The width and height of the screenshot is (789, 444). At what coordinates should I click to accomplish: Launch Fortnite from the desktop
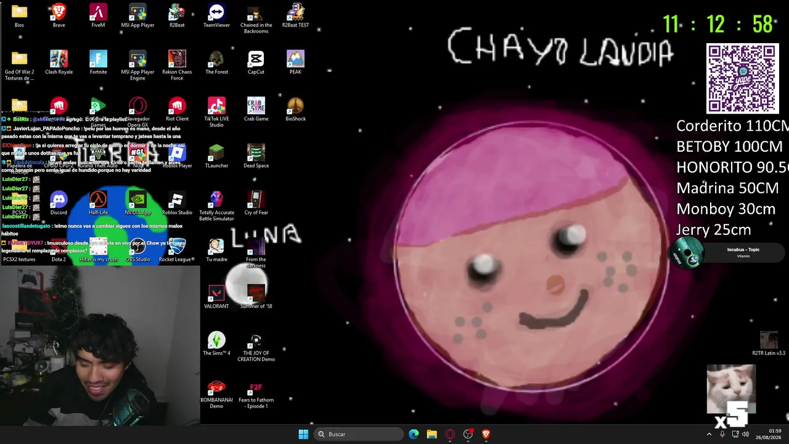98,62
